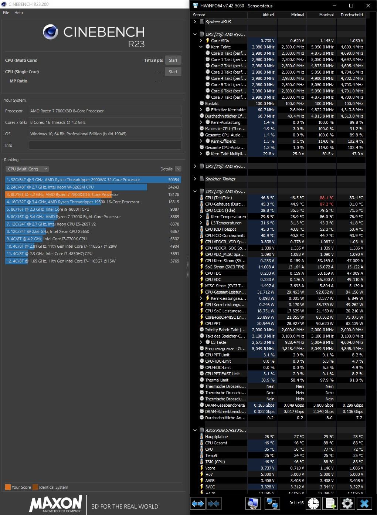
Task: Click the DRAM-Lesebandbreite gauge icon
Action: (202, 405)
